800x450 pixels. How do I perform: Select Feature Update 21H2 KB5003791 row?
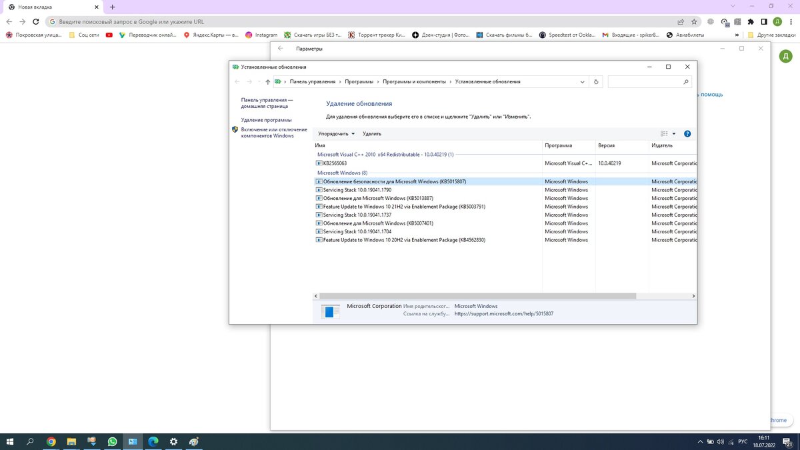(505, 207)
